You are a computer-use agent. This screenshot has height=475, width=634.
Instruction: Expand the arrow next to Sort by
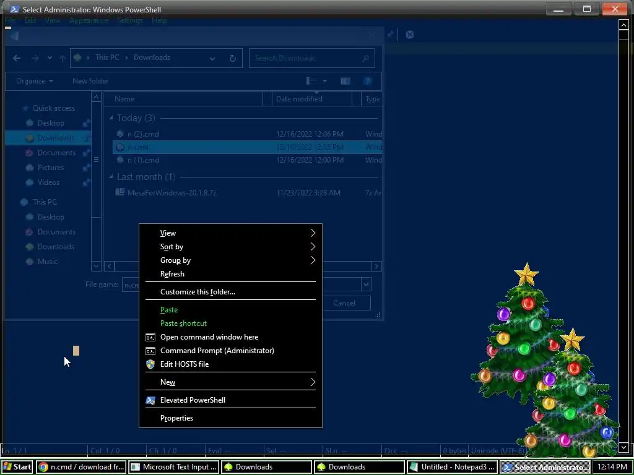click(x=313, y=247)
